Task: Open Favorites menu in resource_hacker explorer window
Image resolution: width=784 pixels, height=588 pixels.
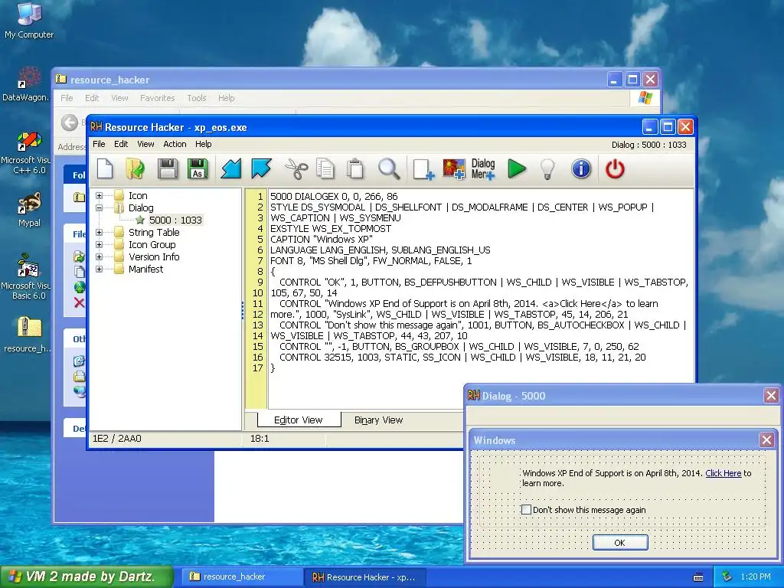Action: [158, 98]
